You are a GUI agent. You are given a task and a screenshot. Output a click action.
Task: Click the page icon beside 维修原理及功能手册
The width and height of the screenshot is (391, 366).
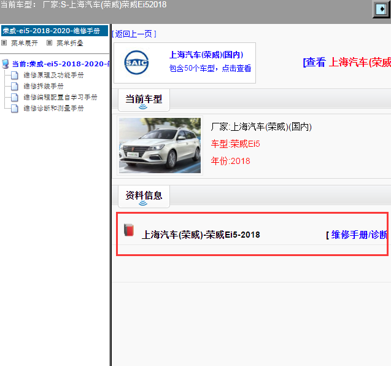[15, 75]
